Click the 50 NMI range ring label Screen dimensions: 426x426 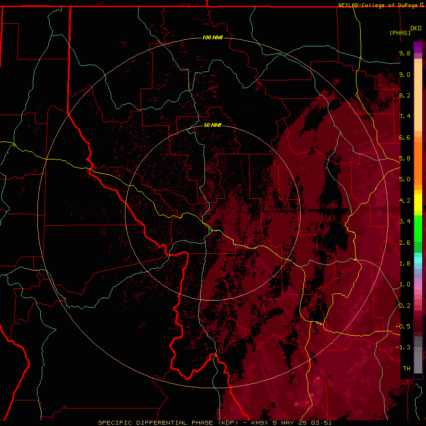[213, 125]
